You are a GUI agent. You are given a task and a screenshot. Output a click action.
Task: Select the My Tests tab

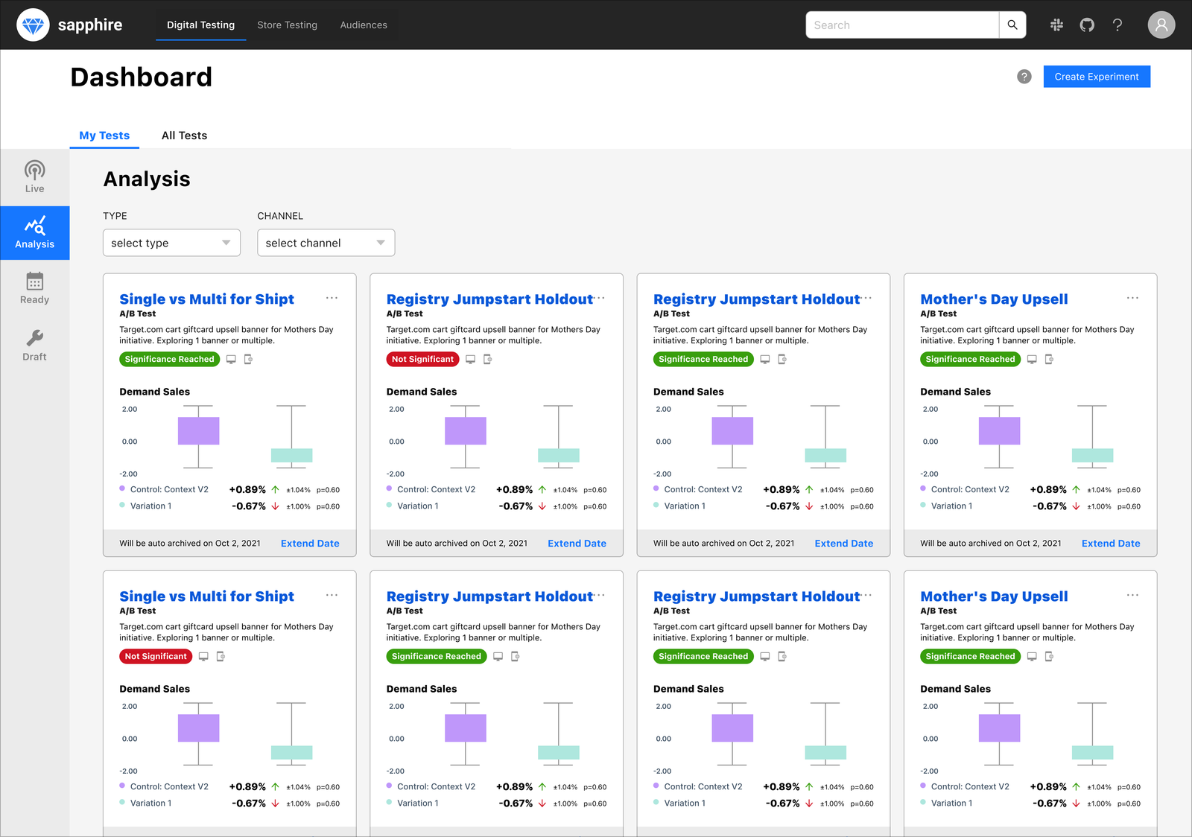(x=104, y=136)
